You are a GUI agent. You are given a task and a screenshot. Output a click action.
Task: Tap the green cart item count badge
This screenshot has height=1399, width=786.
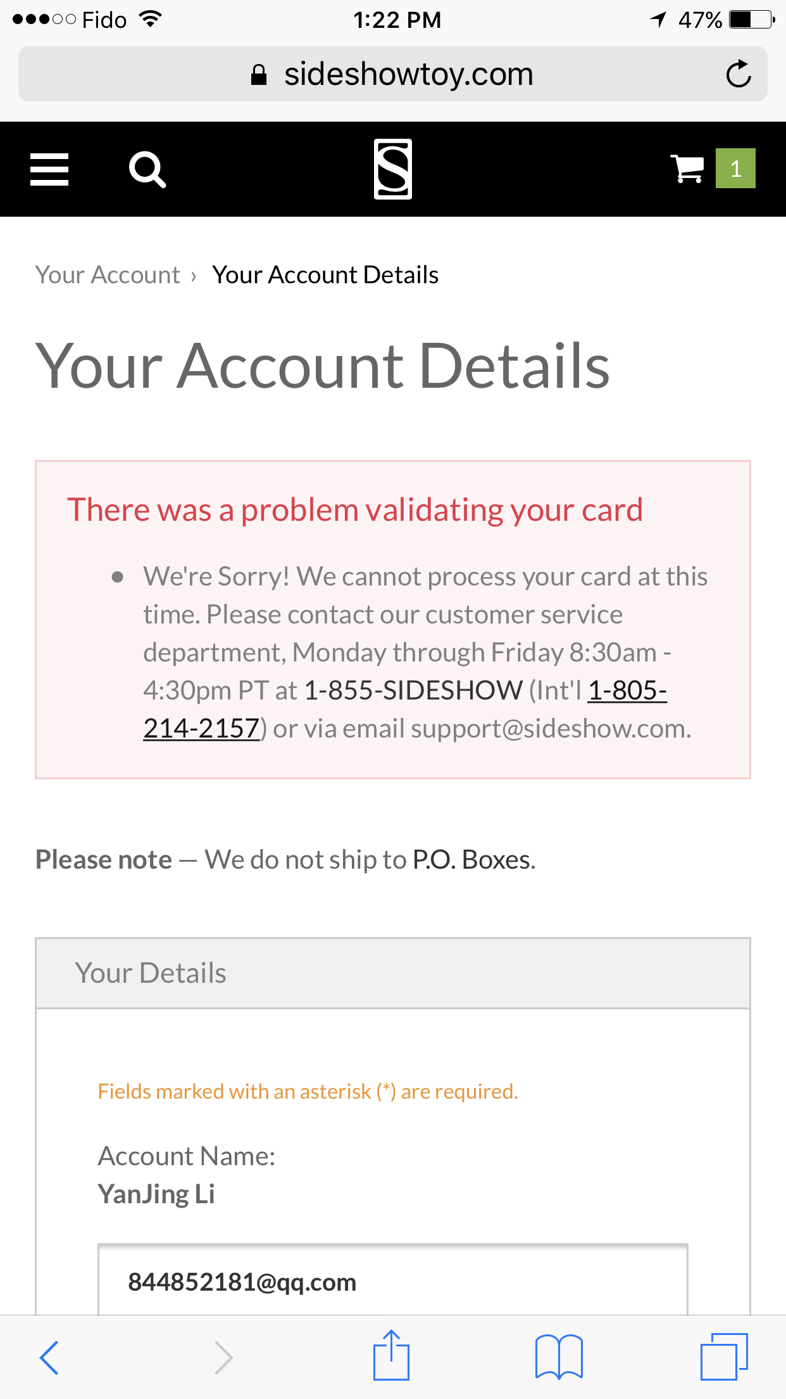click(x=735, y=169)
